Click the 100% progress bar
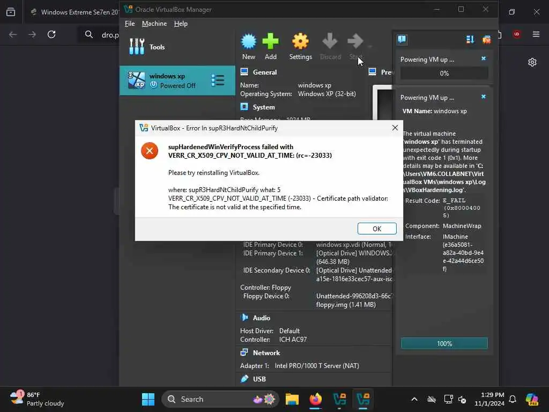 (444, 344)
